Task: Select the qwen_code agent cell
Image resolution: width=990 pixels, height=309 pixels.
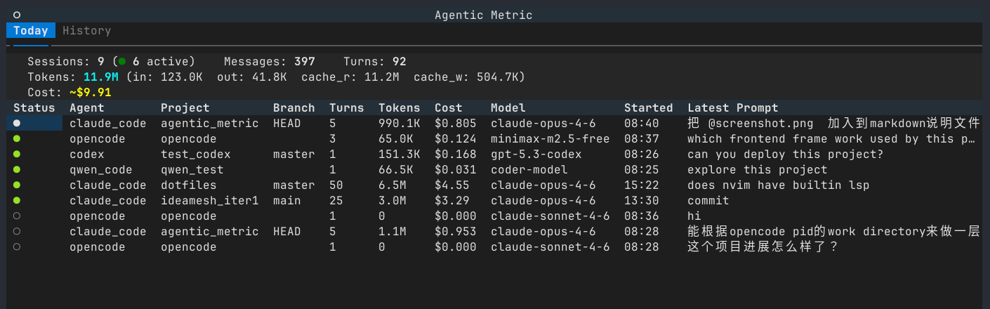Action: pos(101,169)
